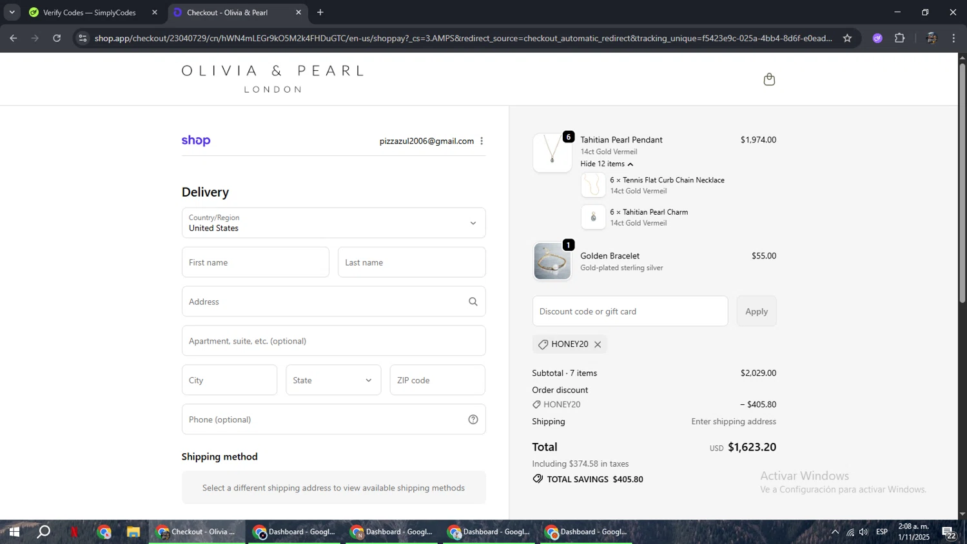The height and width of the screenshot is (544, 967).
Task: Click the City field
Action: pos(230,380)
